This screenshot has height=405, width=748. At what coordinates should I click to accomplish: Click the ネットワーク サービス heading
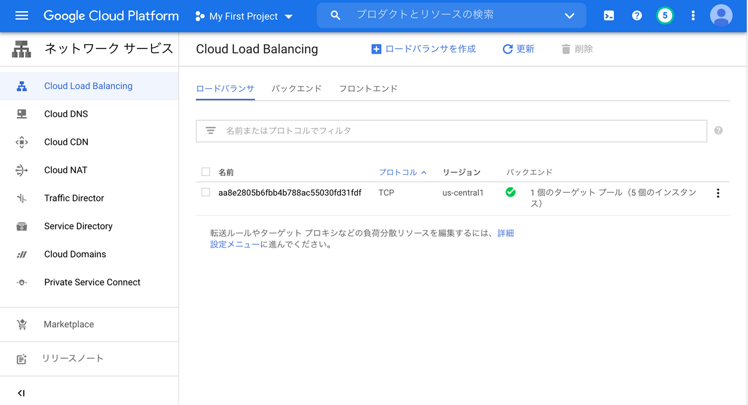[108, 49]
